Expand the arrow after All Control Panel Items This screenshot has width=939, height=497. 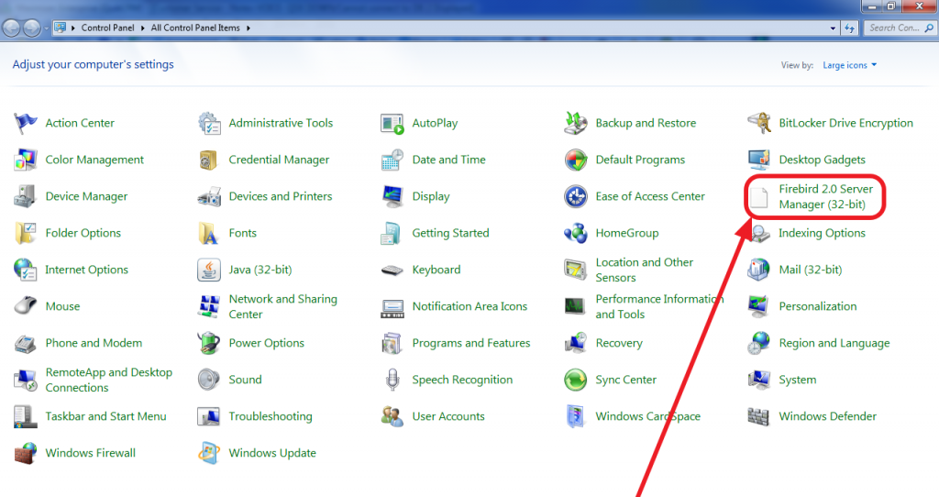(248, 28)
